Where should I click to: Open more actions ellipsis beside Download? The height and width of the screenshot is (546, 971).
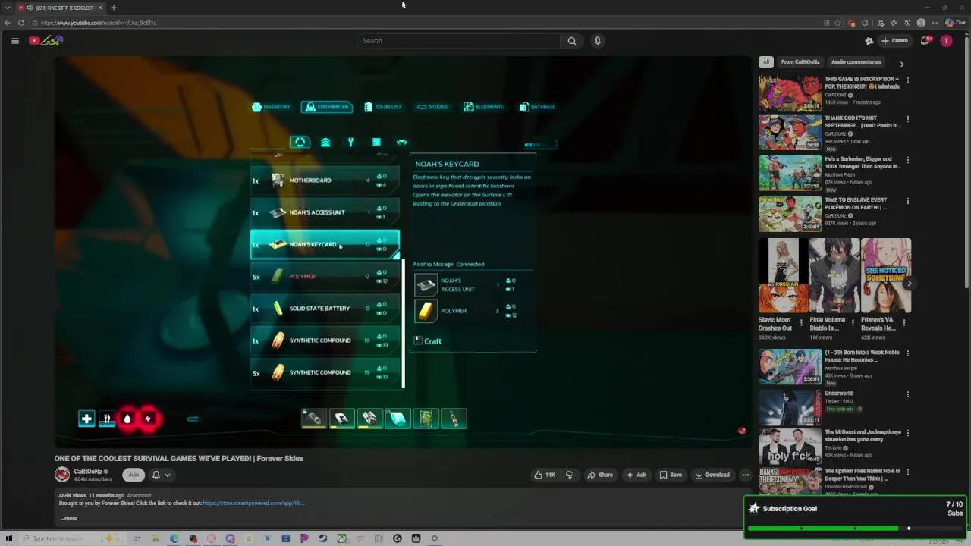click(x=745, y=475)
